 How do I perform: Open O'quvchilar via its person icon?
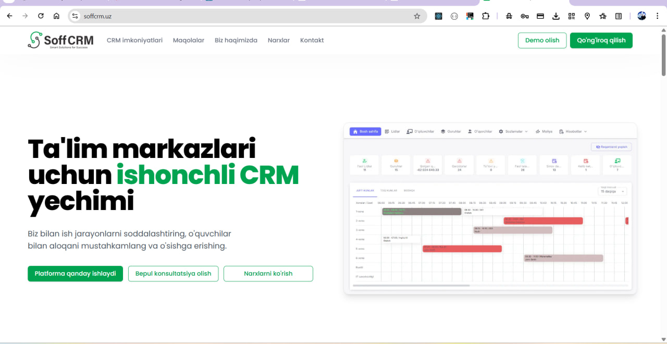click(x=469, y=132)
